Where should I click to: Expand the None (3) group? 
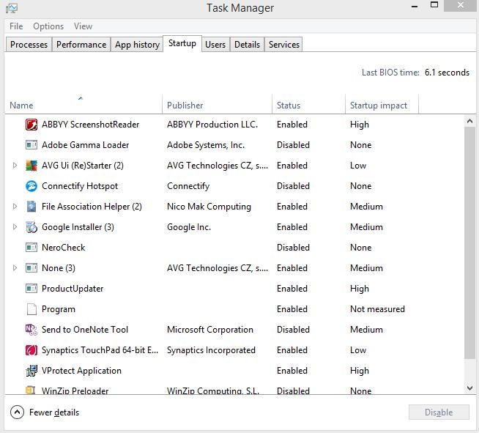click(x=15, y=268)
